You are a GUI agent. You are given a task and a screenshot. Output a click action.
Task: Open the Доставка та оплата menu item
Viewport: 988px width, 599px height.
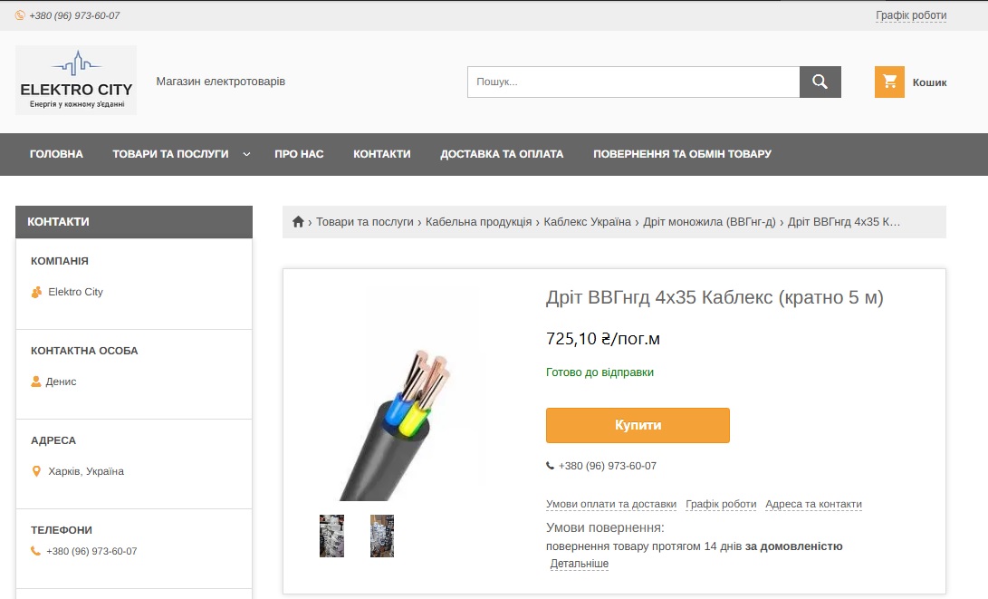502,154
